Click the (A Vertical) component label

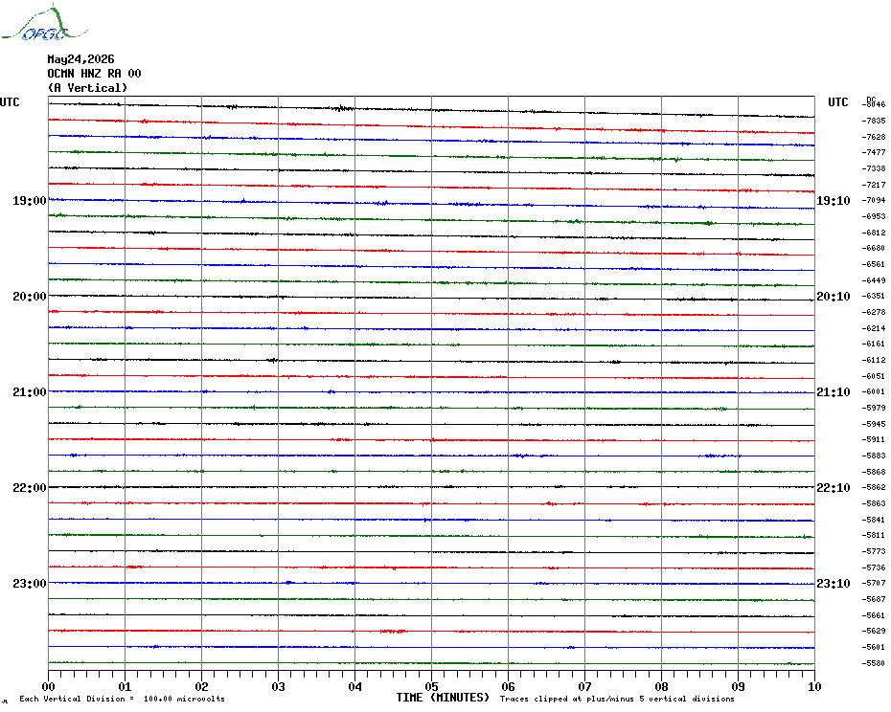(x=87, y=88)
